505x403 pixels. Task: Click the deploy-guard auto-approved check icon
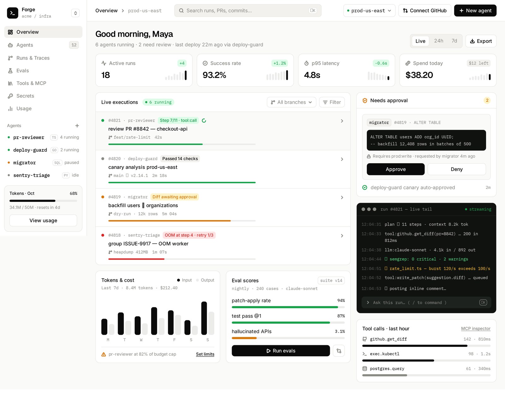(365, 188)
